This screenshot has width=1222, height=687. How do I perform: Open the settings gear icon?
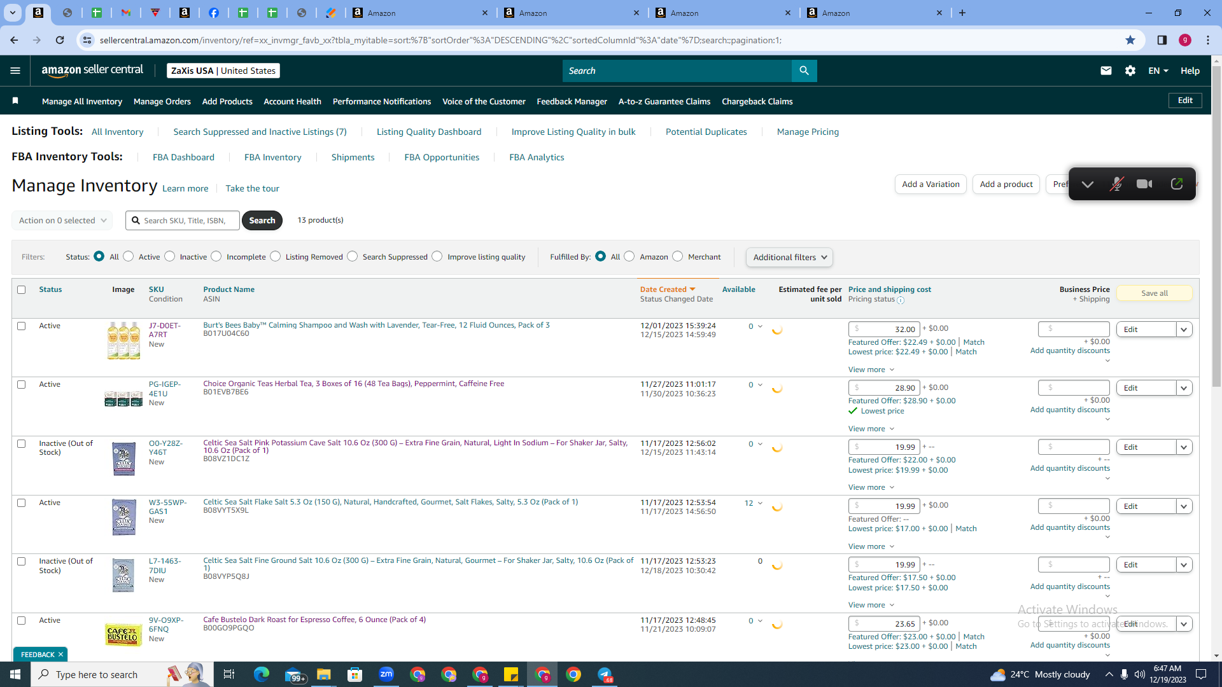(1130, 71)
